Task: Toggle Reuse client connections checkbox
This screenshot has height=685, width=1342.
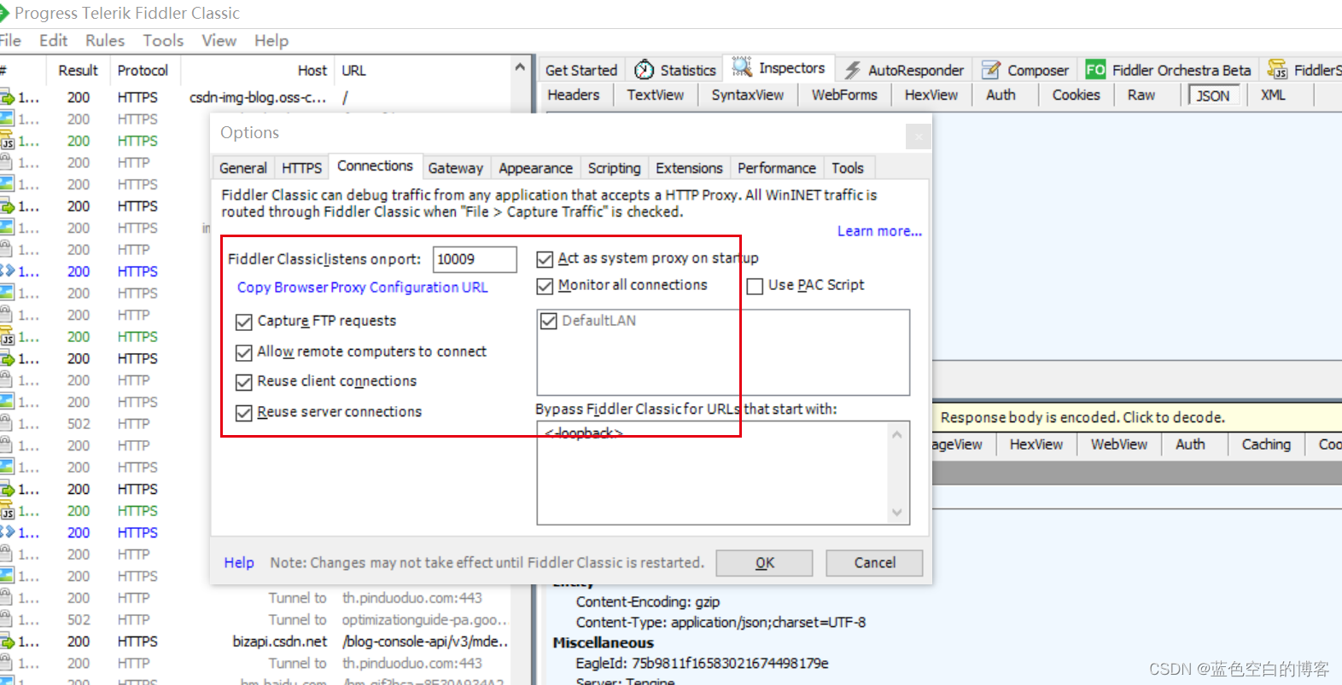Action: click(244, 382)
